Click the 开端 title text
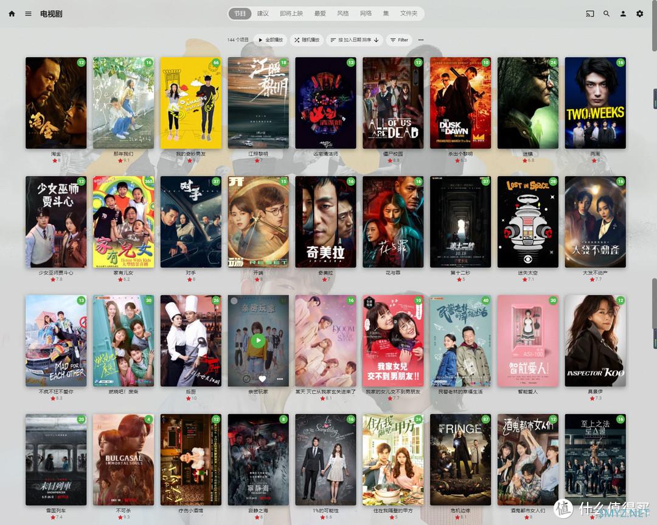 click(258, 273)
